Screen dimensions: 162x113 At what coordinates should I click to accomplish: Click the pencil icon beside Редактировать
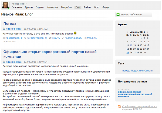tap(63, 38)
